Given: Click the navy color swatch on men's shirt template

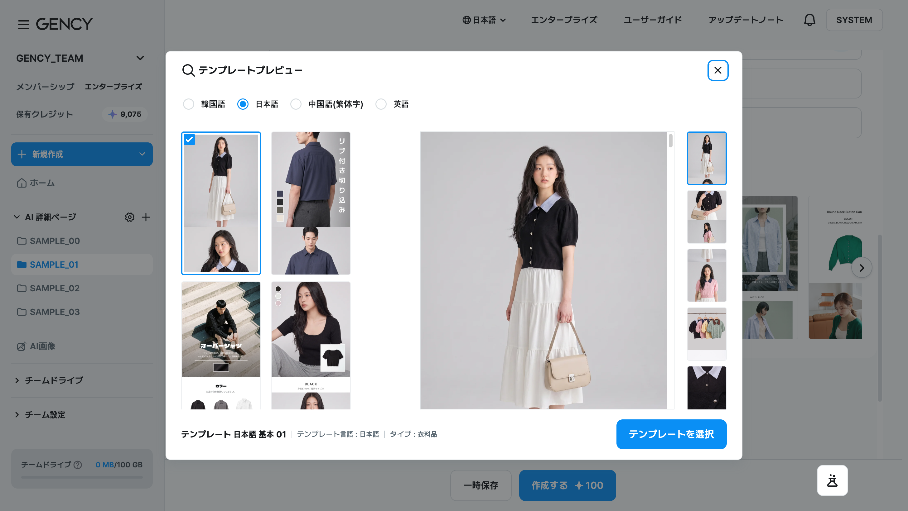Looking at the screenshot, I should click(x=280, y=193).
